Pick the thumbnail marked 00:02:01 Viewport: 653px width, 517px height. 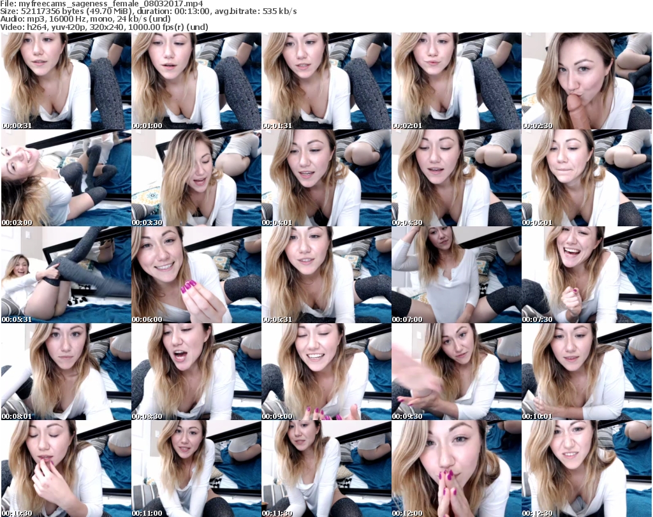point(456,81)
